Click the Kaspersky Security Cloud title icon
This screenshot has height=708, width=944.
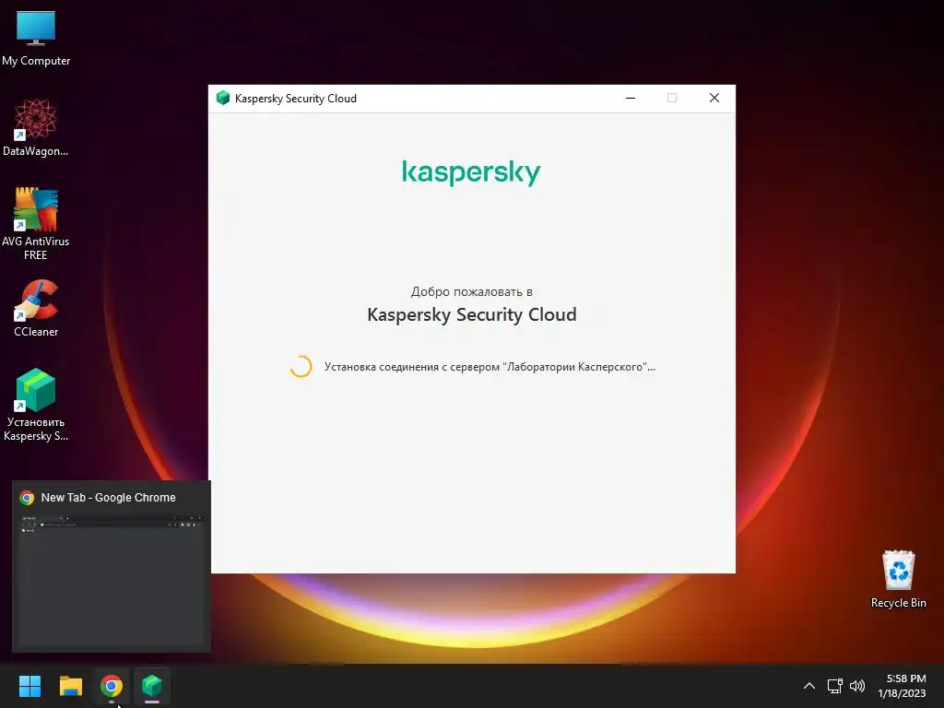[223, 98]
